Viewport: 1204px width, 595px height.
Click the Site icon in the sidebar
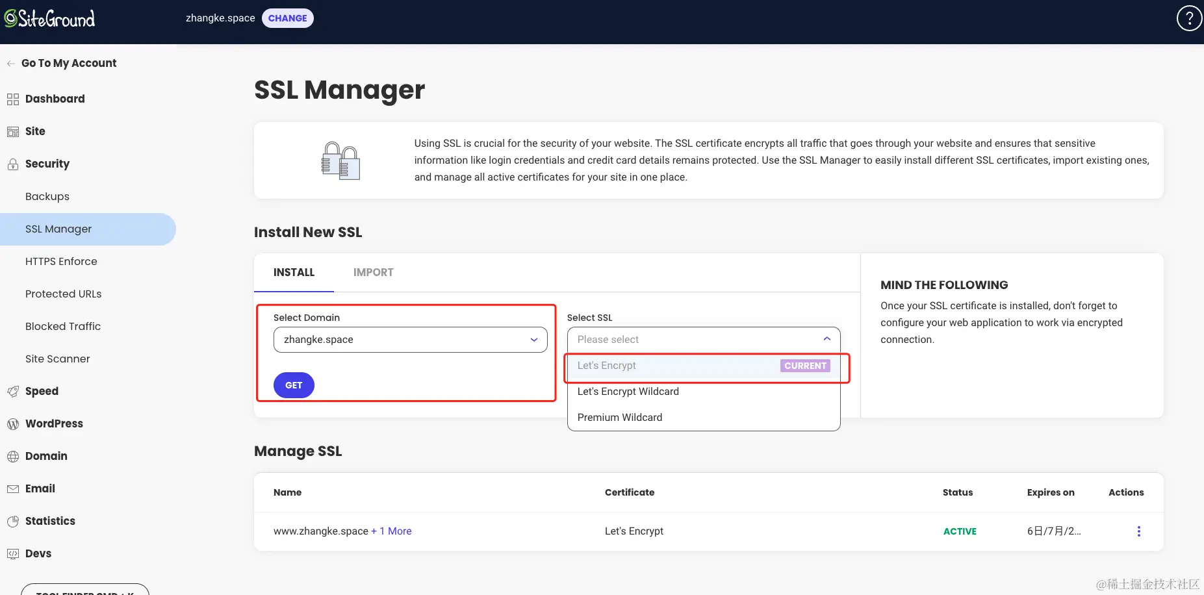point(13,132)
